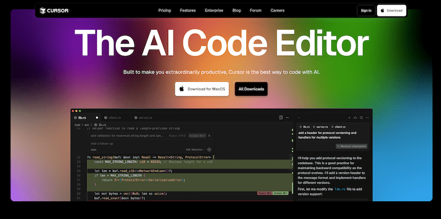Image resolution: width=441 pixels, height=219 pixels.
Task: Click the green window control dot
Action: pyautogui.click(x=79, y=111)
